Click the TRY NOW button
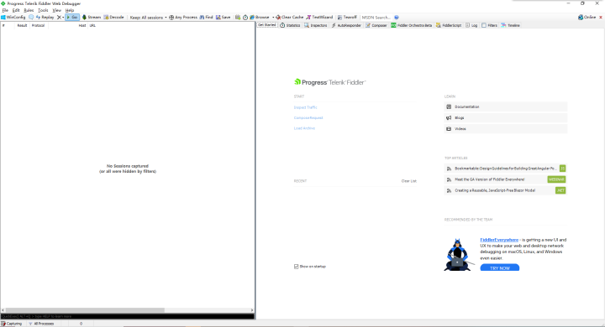The height and width of the screenshot is (327, 605). 500,268
